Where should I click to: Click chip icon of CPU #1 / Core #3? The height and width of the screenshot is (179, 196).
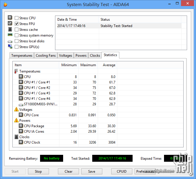click(x=21, y=93)
